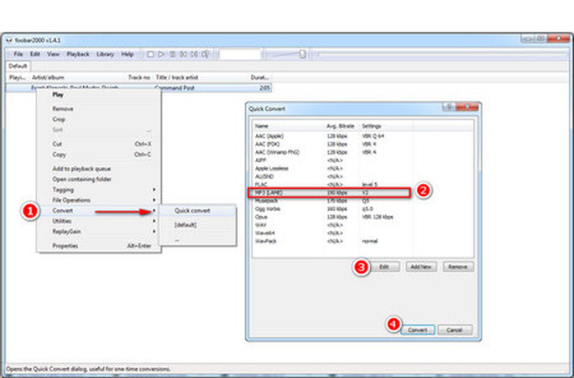
Task: Choose Properties in the context menu
Action: 99,246
